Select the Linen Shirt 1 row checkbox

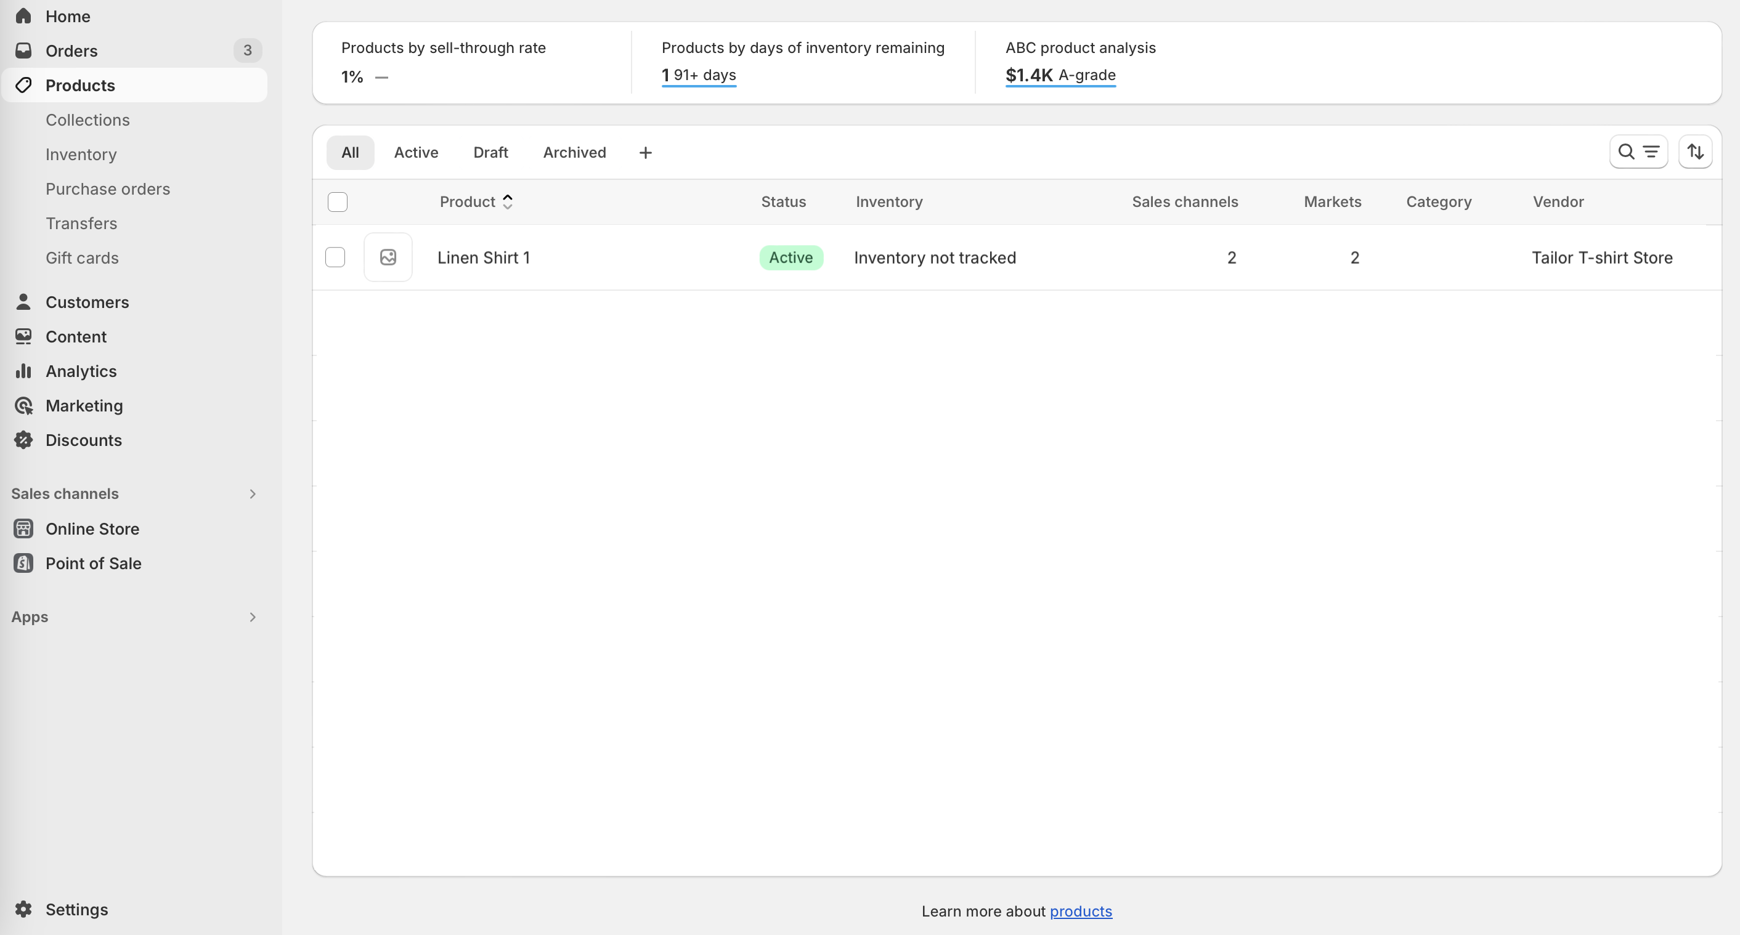click(x=336, y=257)
